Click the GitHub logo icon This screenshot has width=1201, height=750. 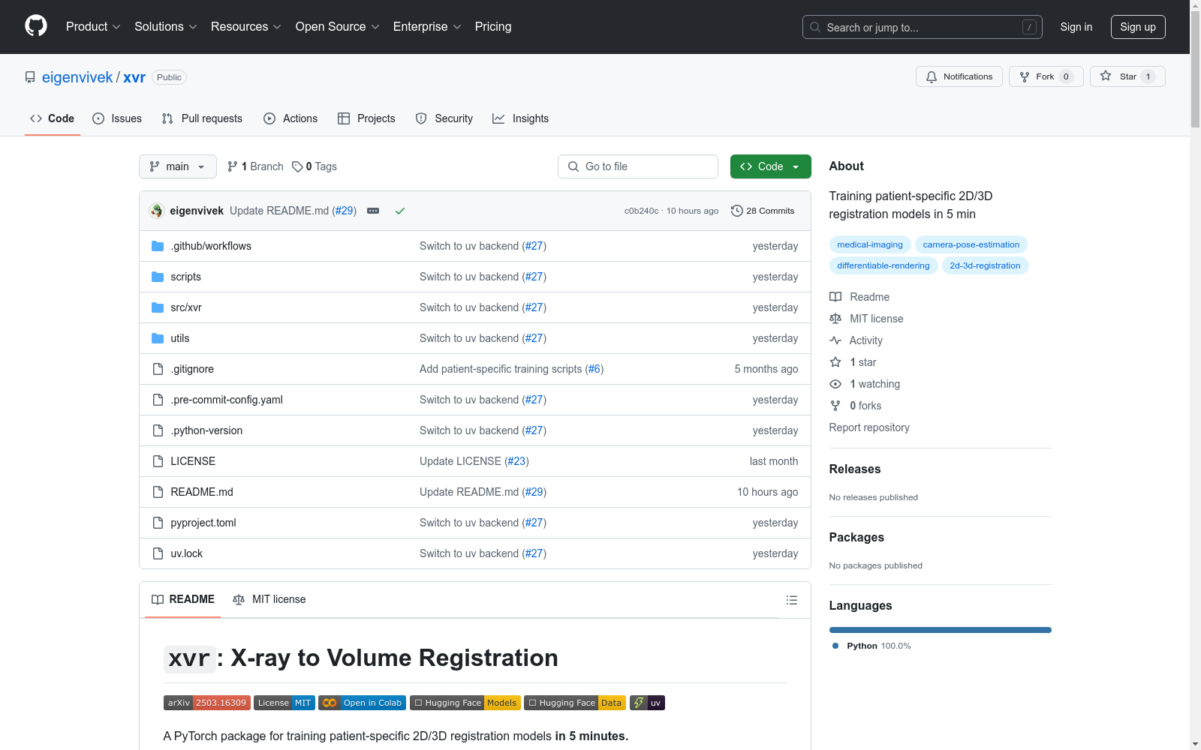[x=36, y=26]
